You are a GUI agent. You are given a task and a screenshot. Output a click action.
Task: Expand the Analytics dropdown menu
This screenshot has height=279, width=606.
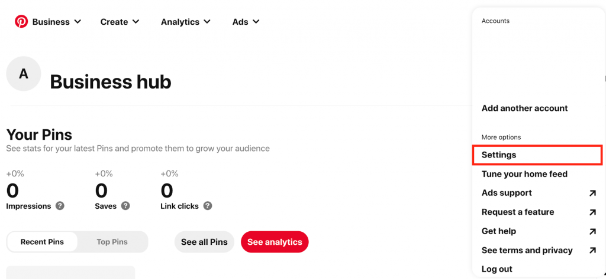click(186, 22)
